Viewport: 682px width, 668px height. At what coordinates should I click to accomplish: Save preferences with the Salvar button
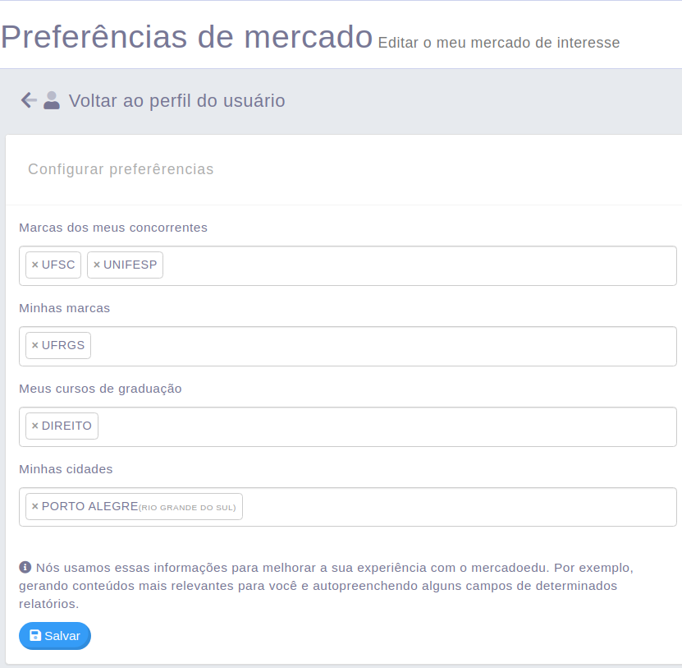point(55,636)
